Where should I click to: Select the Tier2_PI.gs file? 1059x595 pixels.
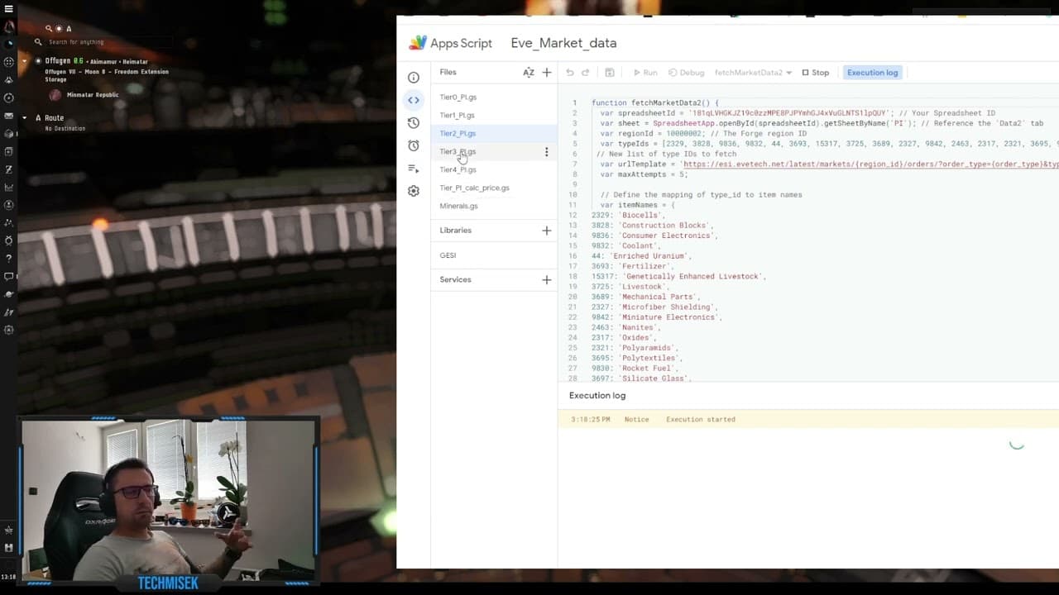point(458,134)
